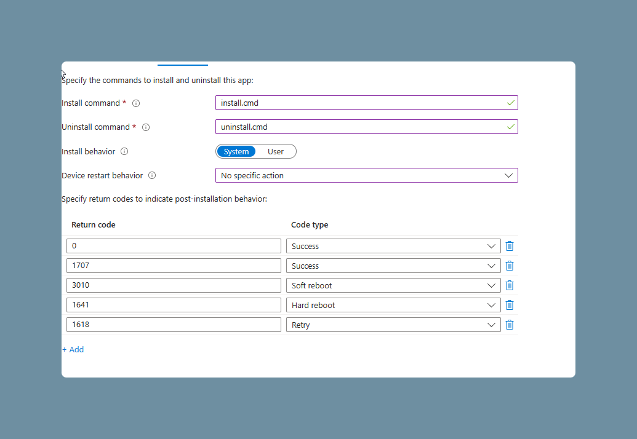This screenshot has width=637, height=439.
Task: Delete the return code 1618 row
Action: (x=510, y=325)
